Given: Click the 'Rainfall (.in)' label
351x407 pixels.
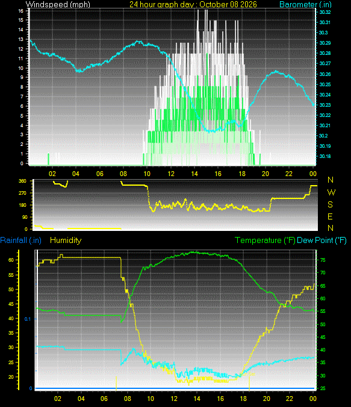Looking at the screenshot, I should pyautogui.click(x=20, y=240).
